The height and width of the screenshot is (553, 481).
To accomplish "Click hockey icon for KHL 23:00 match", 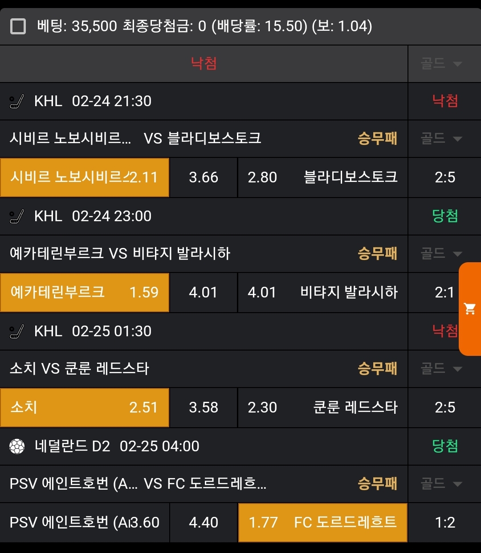I will click(x=16, y=217).
